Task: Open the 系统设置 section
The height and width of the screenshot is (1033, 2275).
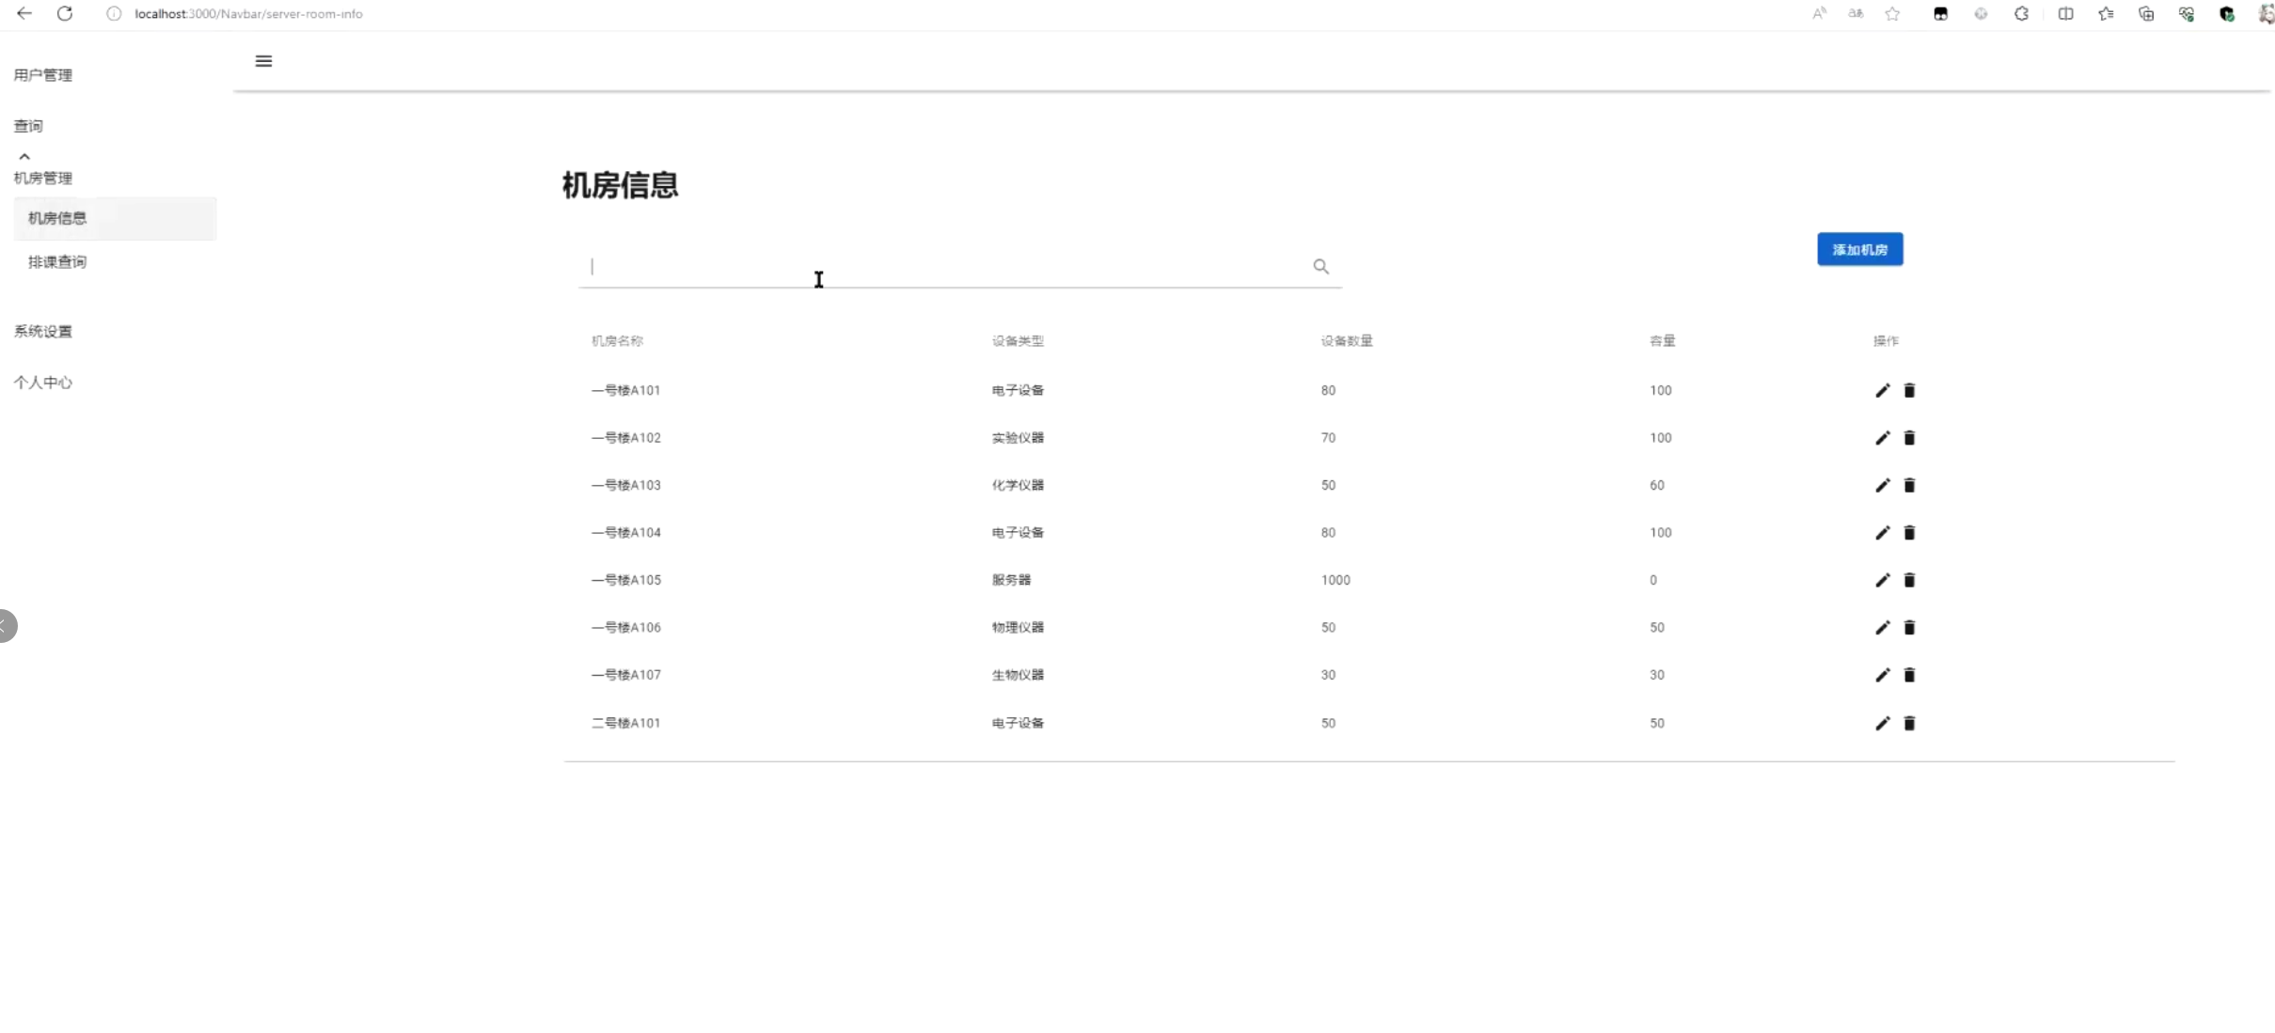Action: point(42,331)
